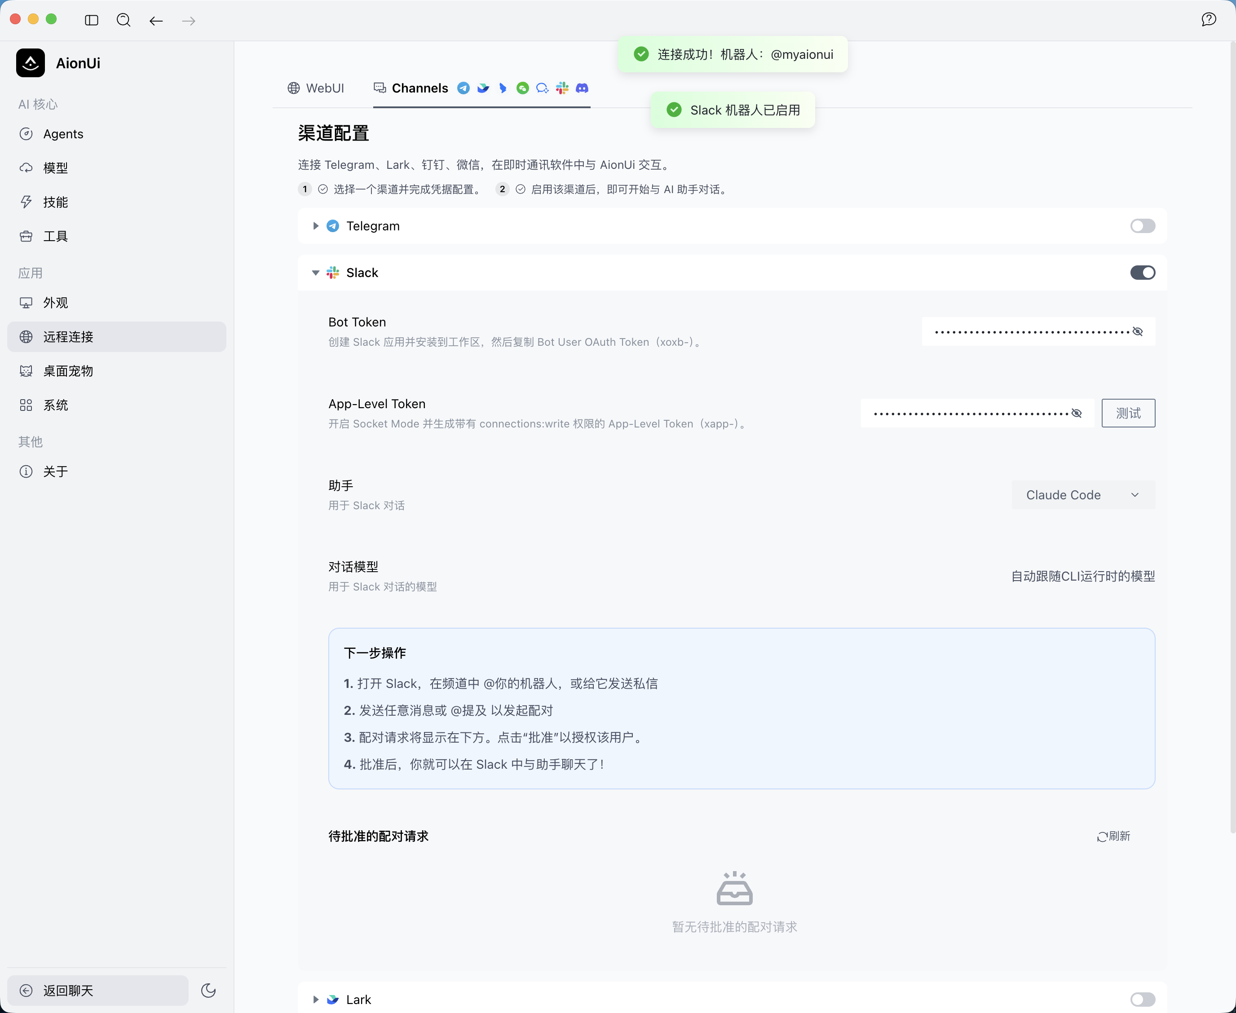This screenshot has width=1236, height=1013.
Task: Go forward with right arrow
Action: tap(189, 21)
